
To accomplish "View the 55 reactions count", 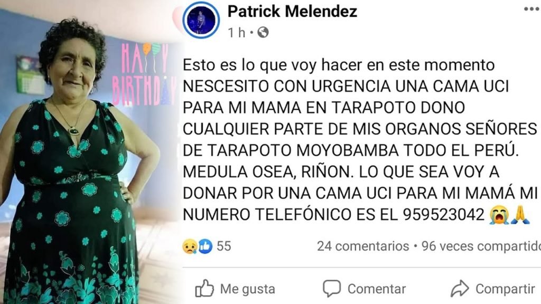I will (x=223, y=246).
